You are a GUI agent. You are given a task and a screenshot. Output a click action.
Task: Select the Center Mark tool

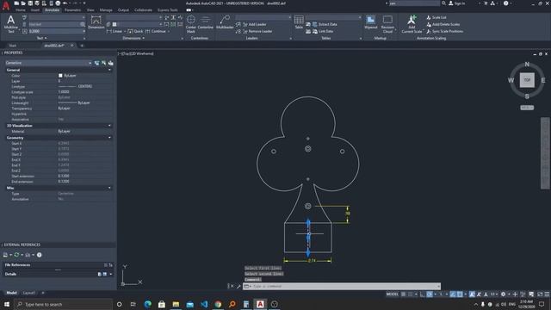pyautogui.click(x=191, y=24)
